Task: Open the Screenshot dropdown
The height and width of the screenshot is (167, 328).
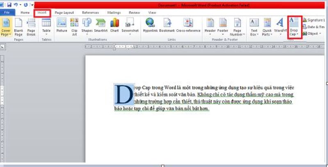Action: (130, 27)
